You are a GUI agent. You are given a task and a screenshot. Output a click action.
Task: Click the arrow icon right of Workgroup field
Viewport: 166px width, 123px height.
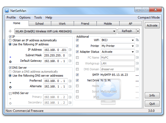tap(137, 63)
